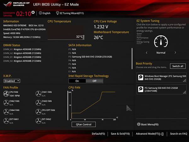Click the CHA2 FAN icon
189x142 pixels.
(x=6, y=103)
